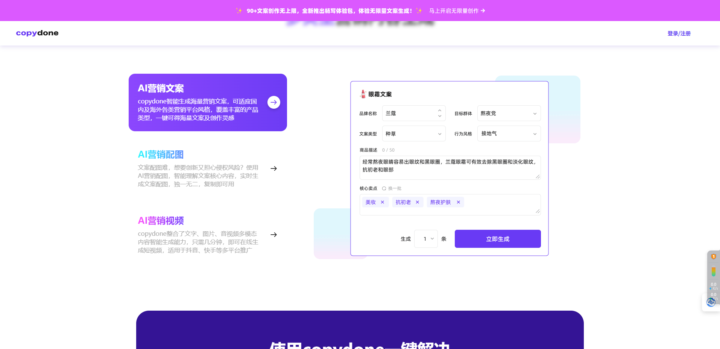Viewport: 720px width, 349px height.
Task: Click the arrow next to AI营销视频
Action: (x=273, y=234)
